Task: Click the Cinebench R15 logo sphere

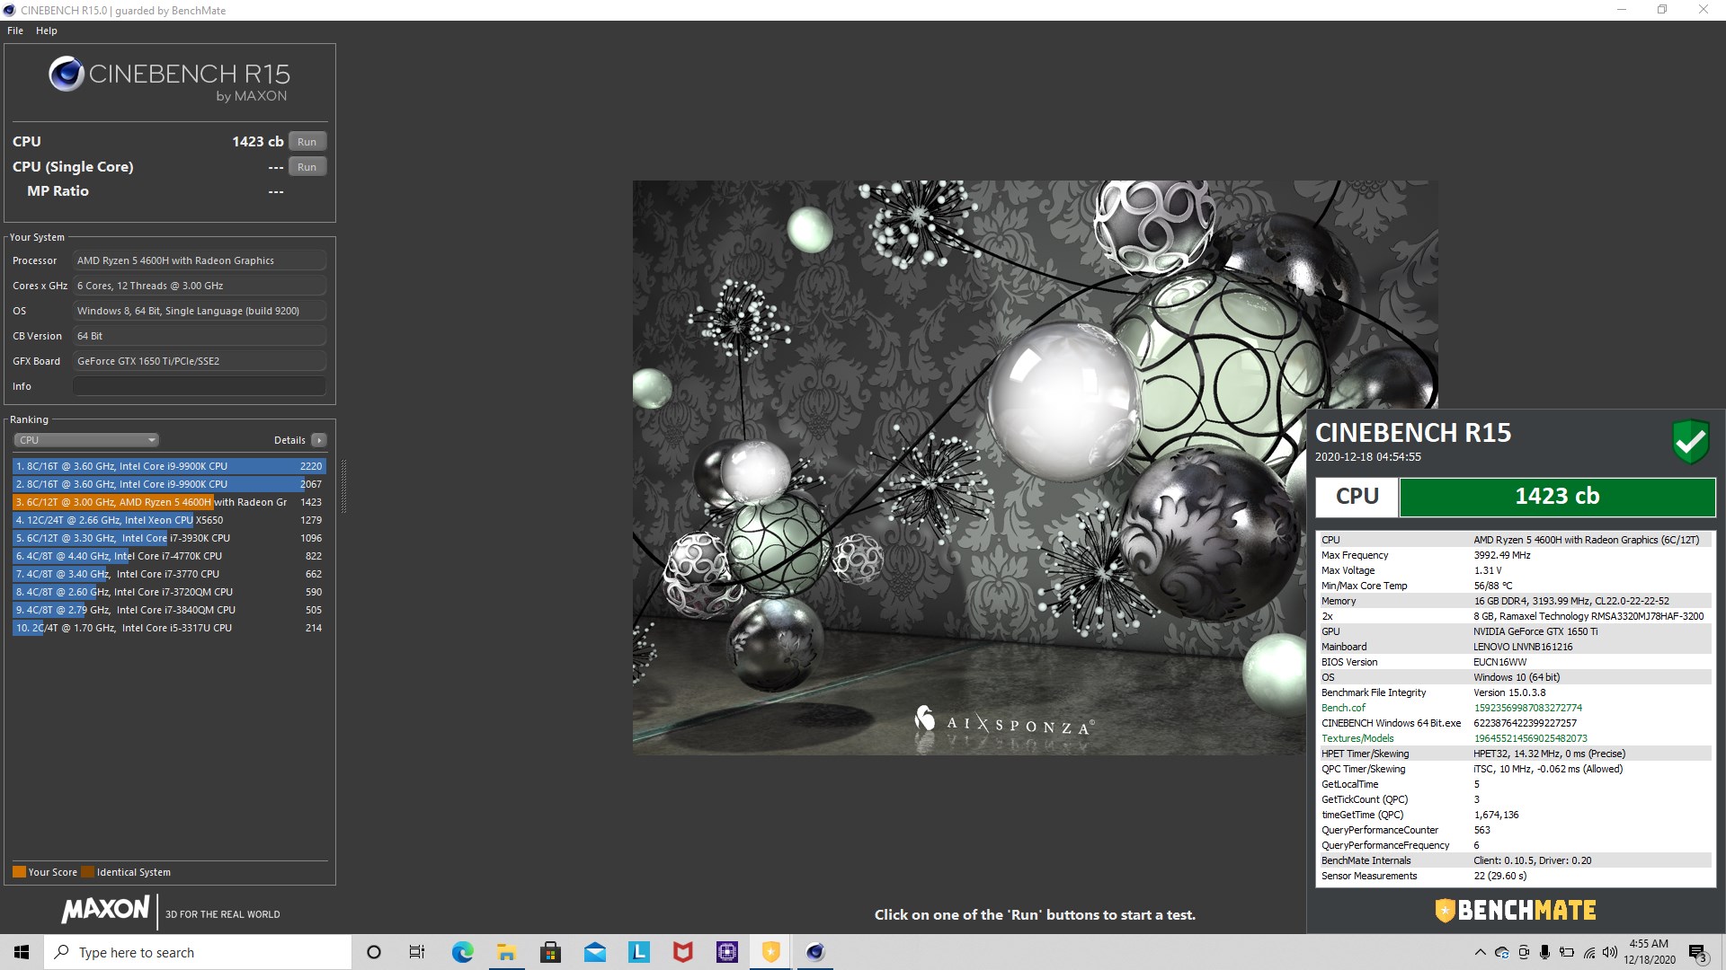Action: pyautogui.click(x=67, y=75)
